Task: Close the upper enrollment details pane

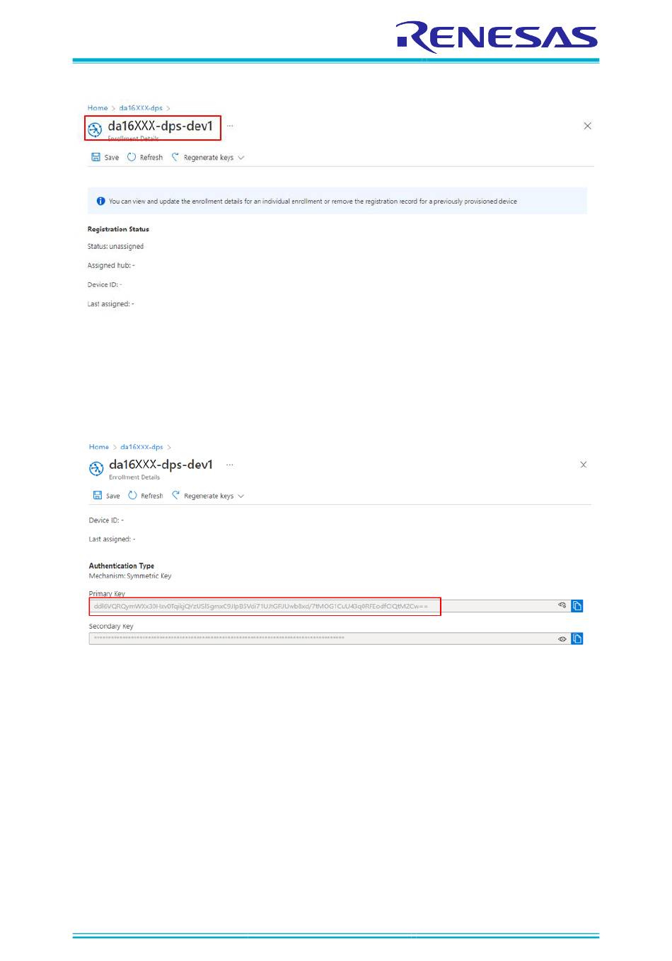Action: click(x=588, y=126)
